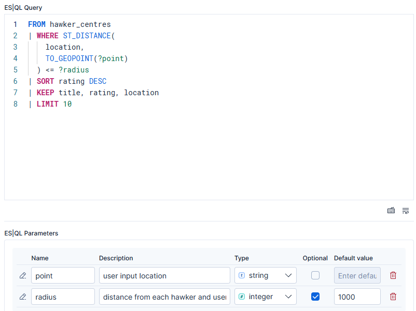This screenshot has width=416, height=311.
Task: Edit the radius description field
Action: click(164, 297)
